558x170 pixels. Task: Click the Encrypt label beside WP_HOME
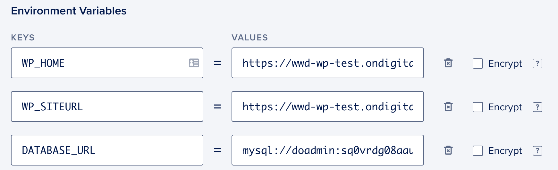505,64
